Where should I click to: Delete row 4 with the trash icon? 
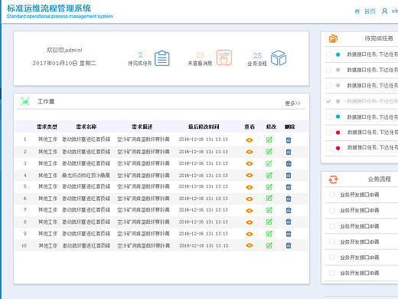click(x=289, y=176)
